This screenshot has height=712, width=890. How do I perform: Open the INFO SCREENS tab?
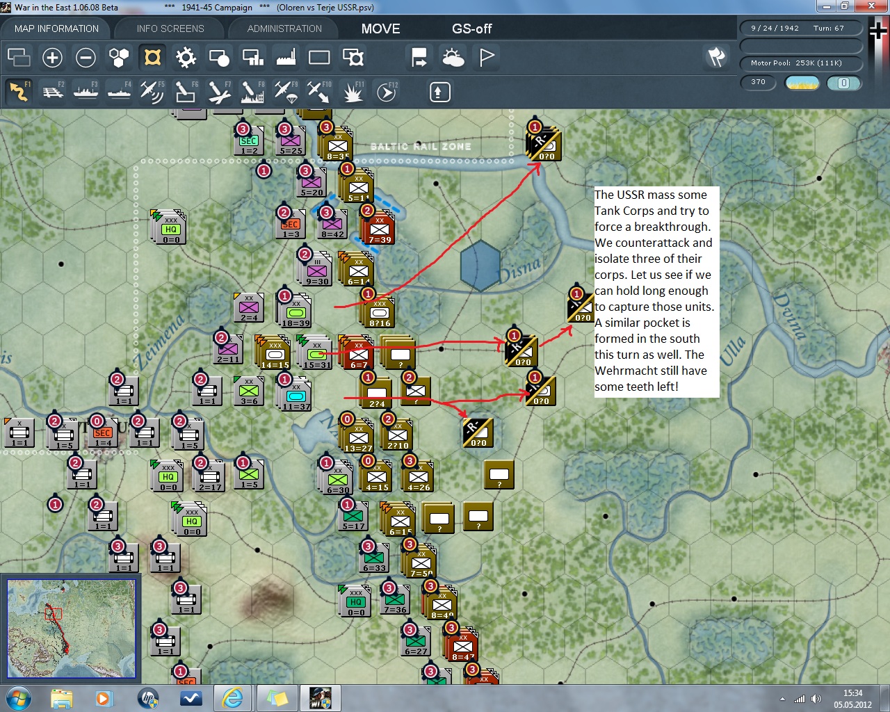pos(170,29)
